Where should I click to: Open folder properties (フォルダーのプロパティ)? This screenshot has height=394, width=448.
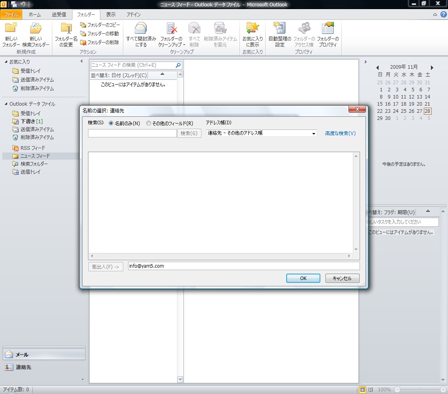point(328,35)
